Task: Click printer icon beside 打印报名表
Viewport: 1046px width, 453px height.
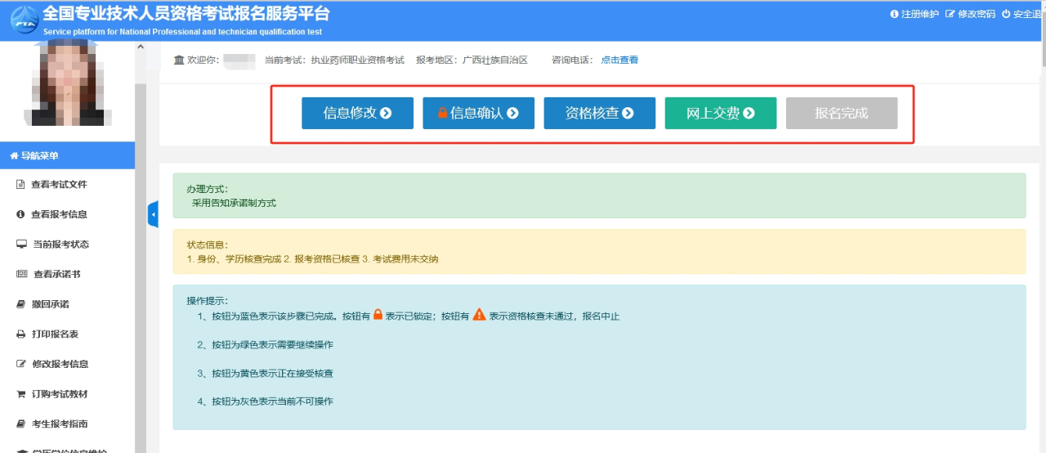Action: 20,334
